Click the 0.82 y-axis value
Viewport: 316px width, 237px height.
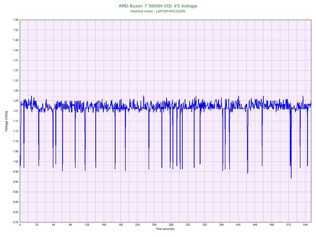point(16,212)
